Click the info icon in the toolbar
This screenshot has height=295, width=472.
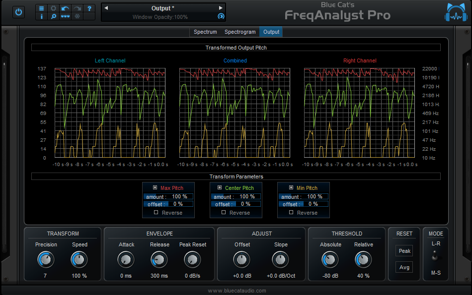tap(42, 16)
